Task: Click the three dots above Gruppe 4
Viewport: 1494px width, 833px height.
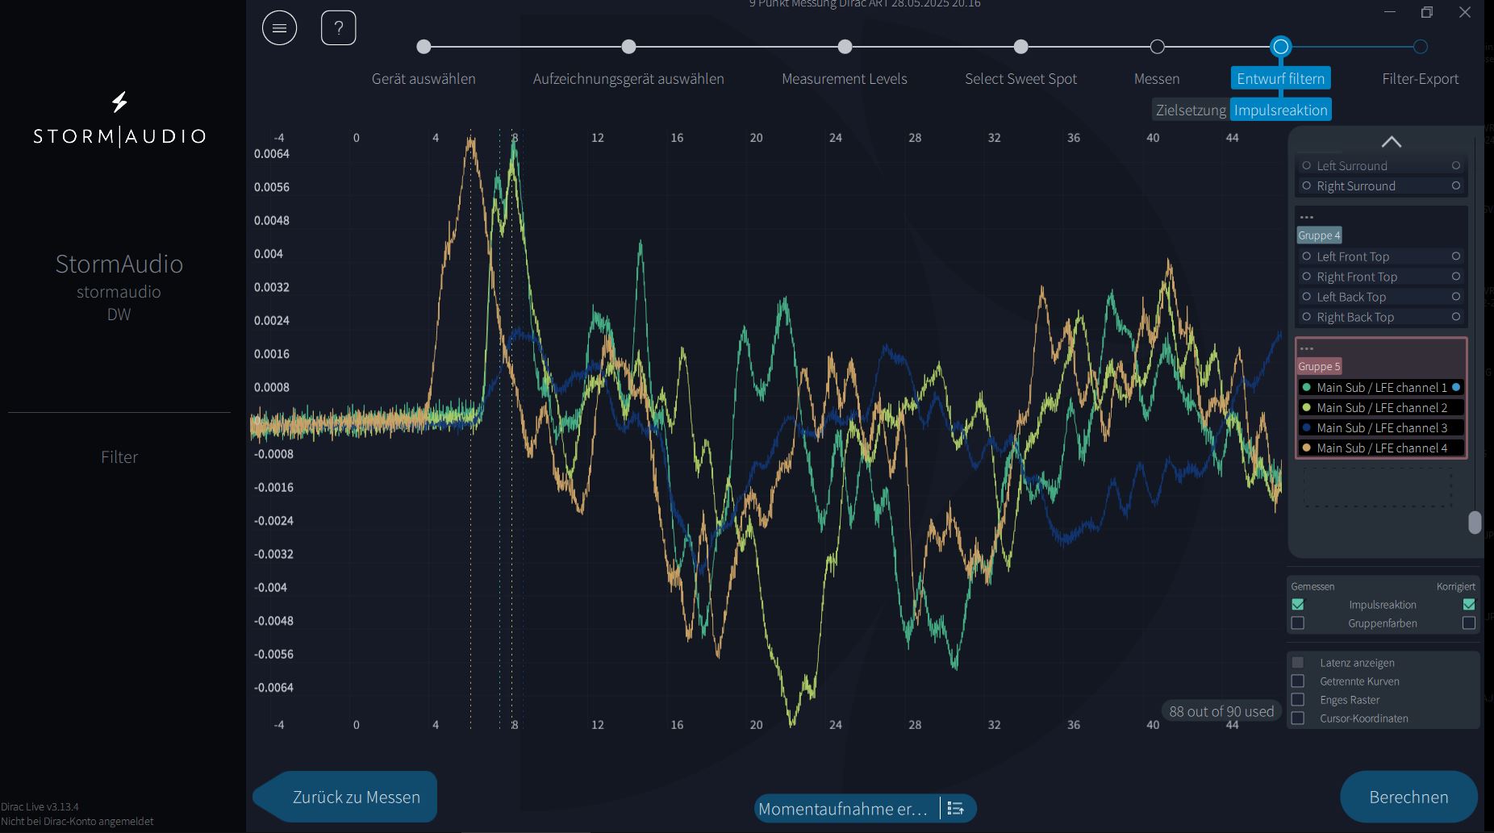Action: [x=1307, y=218]
